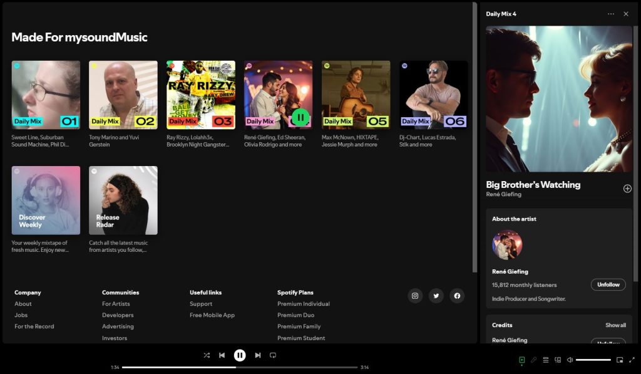This screenshot has width=641, height=374.
Task: Skip to the previous track
Action: coord(222,355)
